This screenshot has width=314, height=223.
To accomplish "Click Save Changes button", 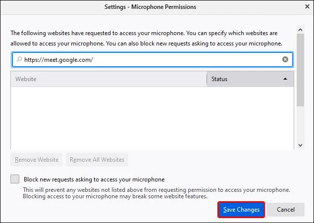I will [x=241, y=210].
